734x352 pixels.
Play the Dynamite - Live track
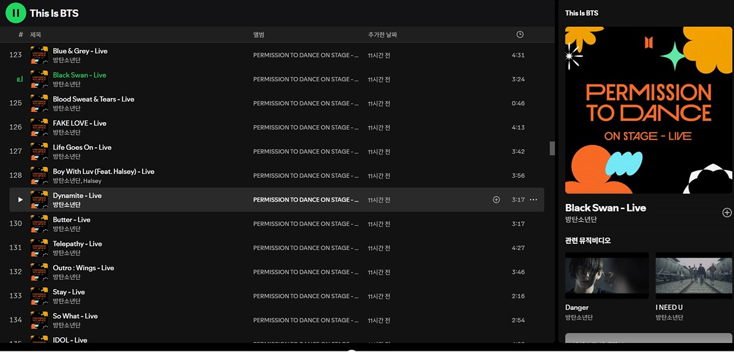[x=20, y=200]
